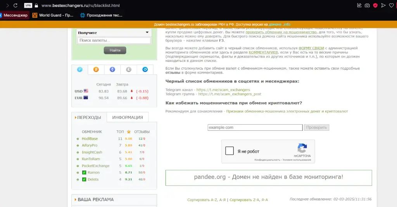
Task: Follow 'проверить обменник на мошенничество' link
Action: (x=281, y=32)
